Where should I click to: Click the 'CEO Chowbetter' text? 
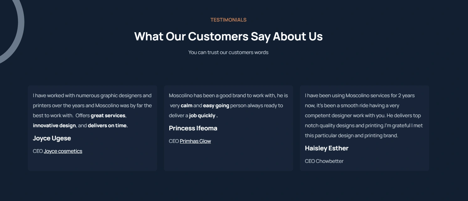pos(324,161)
